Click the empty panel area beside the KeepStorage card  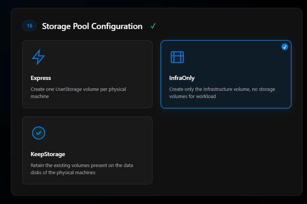[x=226, y=151]
